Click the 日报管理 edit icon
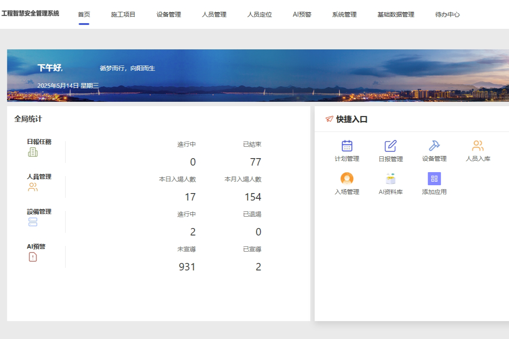The height and width of the screenshot is (339, 509). point(390,146)
